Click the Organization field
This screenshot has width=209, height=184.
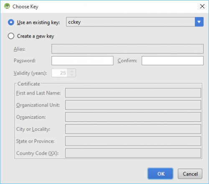click(x=133, y=117)
